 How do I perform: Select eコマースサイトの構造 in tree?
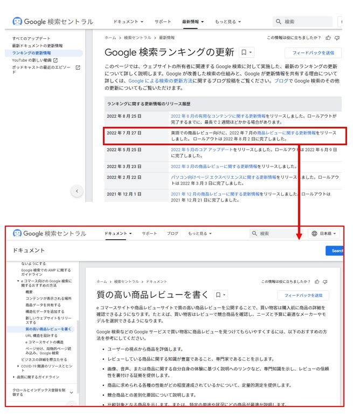(44, 342)
